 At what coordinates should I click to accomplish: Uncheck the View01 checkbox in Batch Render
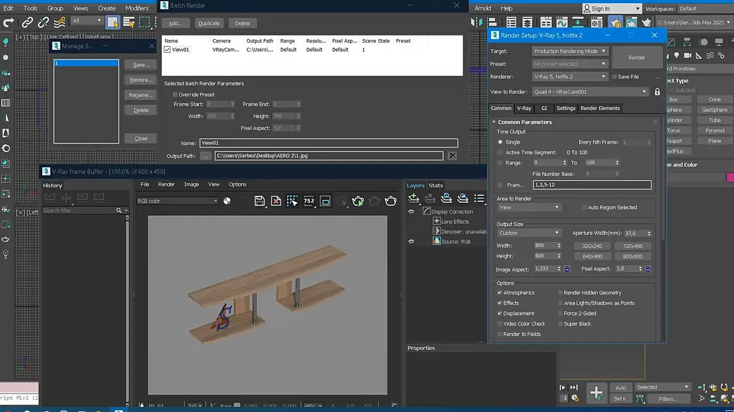(x=167, y=50)
